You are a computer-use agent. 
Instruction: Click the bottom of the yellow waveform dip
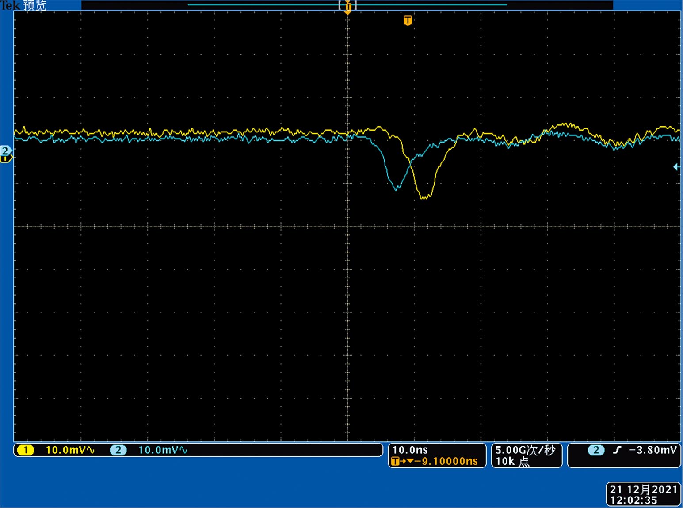[424, 198]
